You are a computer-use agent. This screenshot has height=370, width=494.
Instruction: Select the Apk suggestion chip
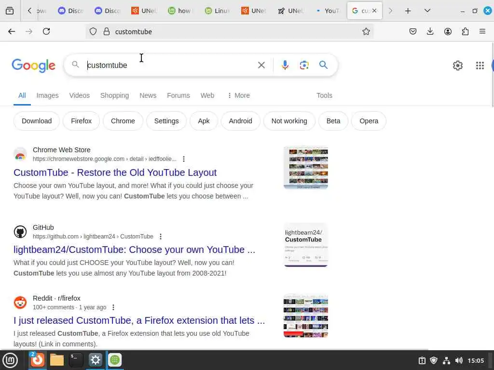(x=204, y=121)
